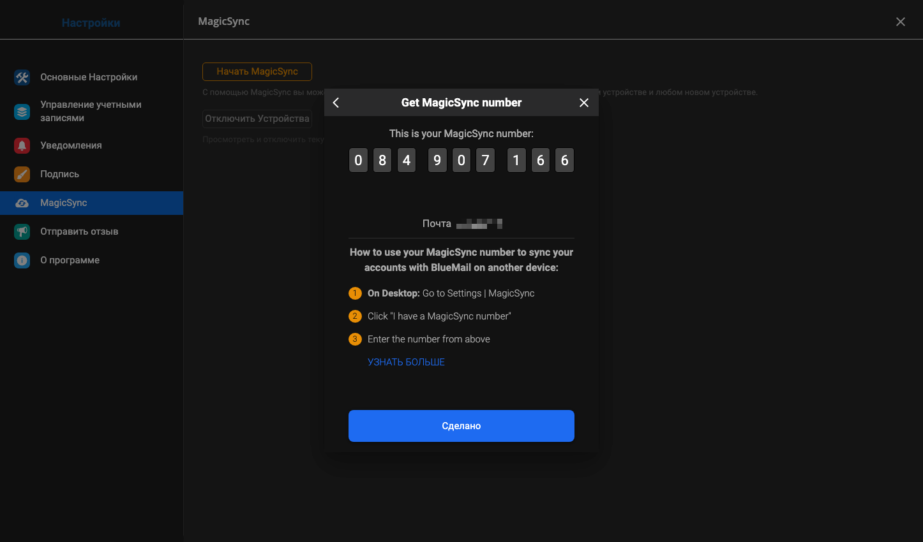The image size is (923, 542).
Task: Close the Get MagicSync number dialog
Action: click(x=584, y=103)
